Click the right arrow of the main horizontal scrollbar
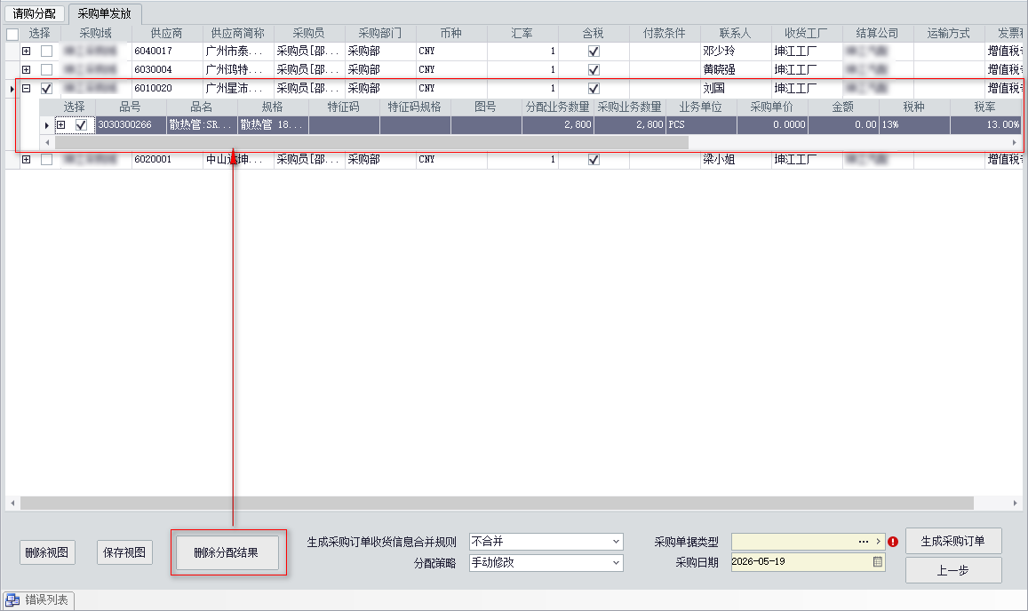The width and height of the screenshot is (1028, 611). pyautogui.click(x=1015, y=503)
